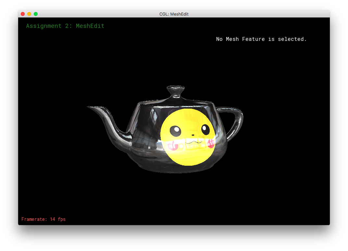Close the CGL: MeshEdit window
The height and width of the screenshot is (251, 348).
tap(23, 14)
